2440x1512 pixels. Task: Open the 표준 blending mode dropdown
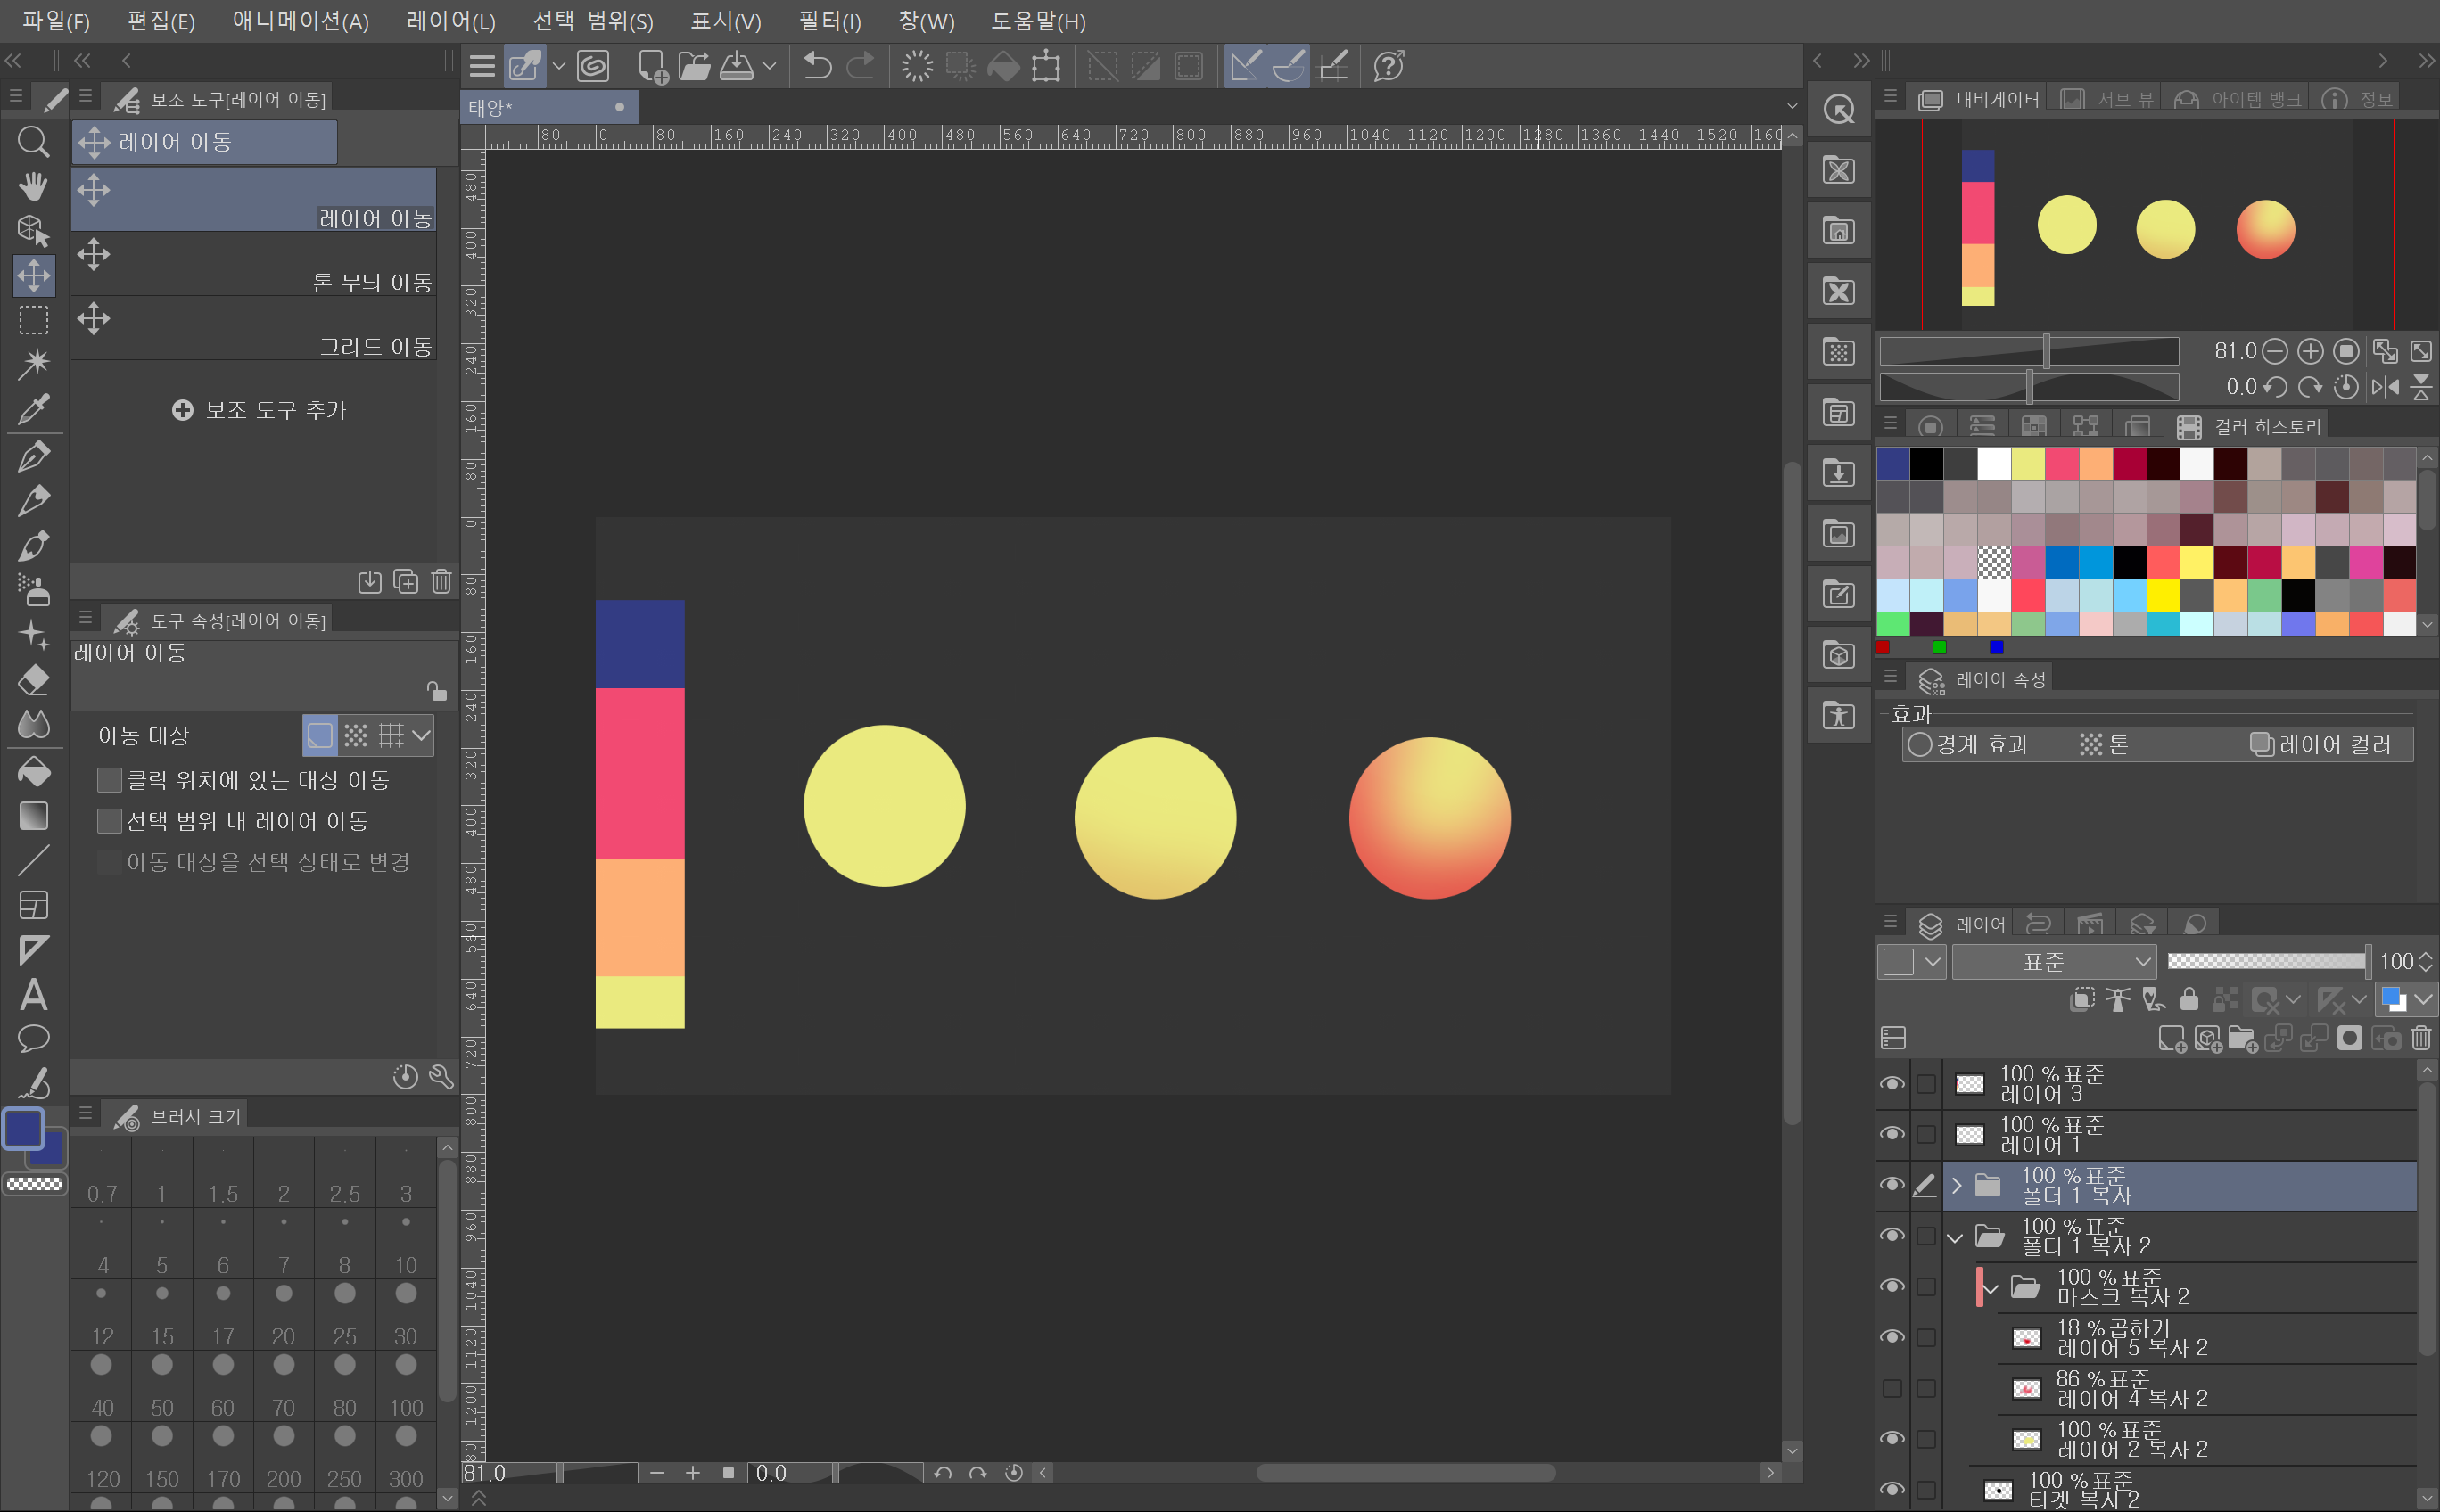(2053, 962)
